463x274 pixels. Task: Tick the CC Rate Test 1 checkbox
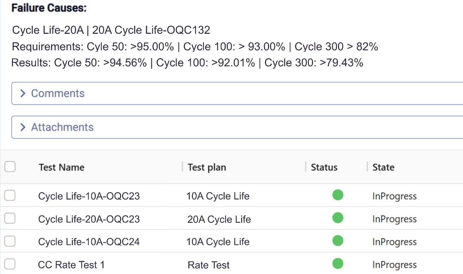pos(10,264)
